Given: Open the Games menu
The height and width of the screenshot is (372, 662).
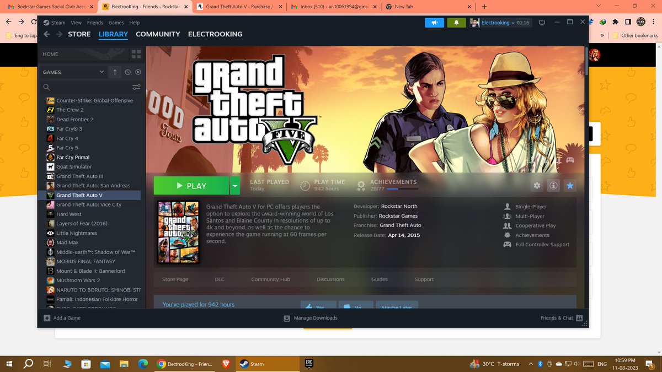Looking at the screenshot, I should pos(116,23).
